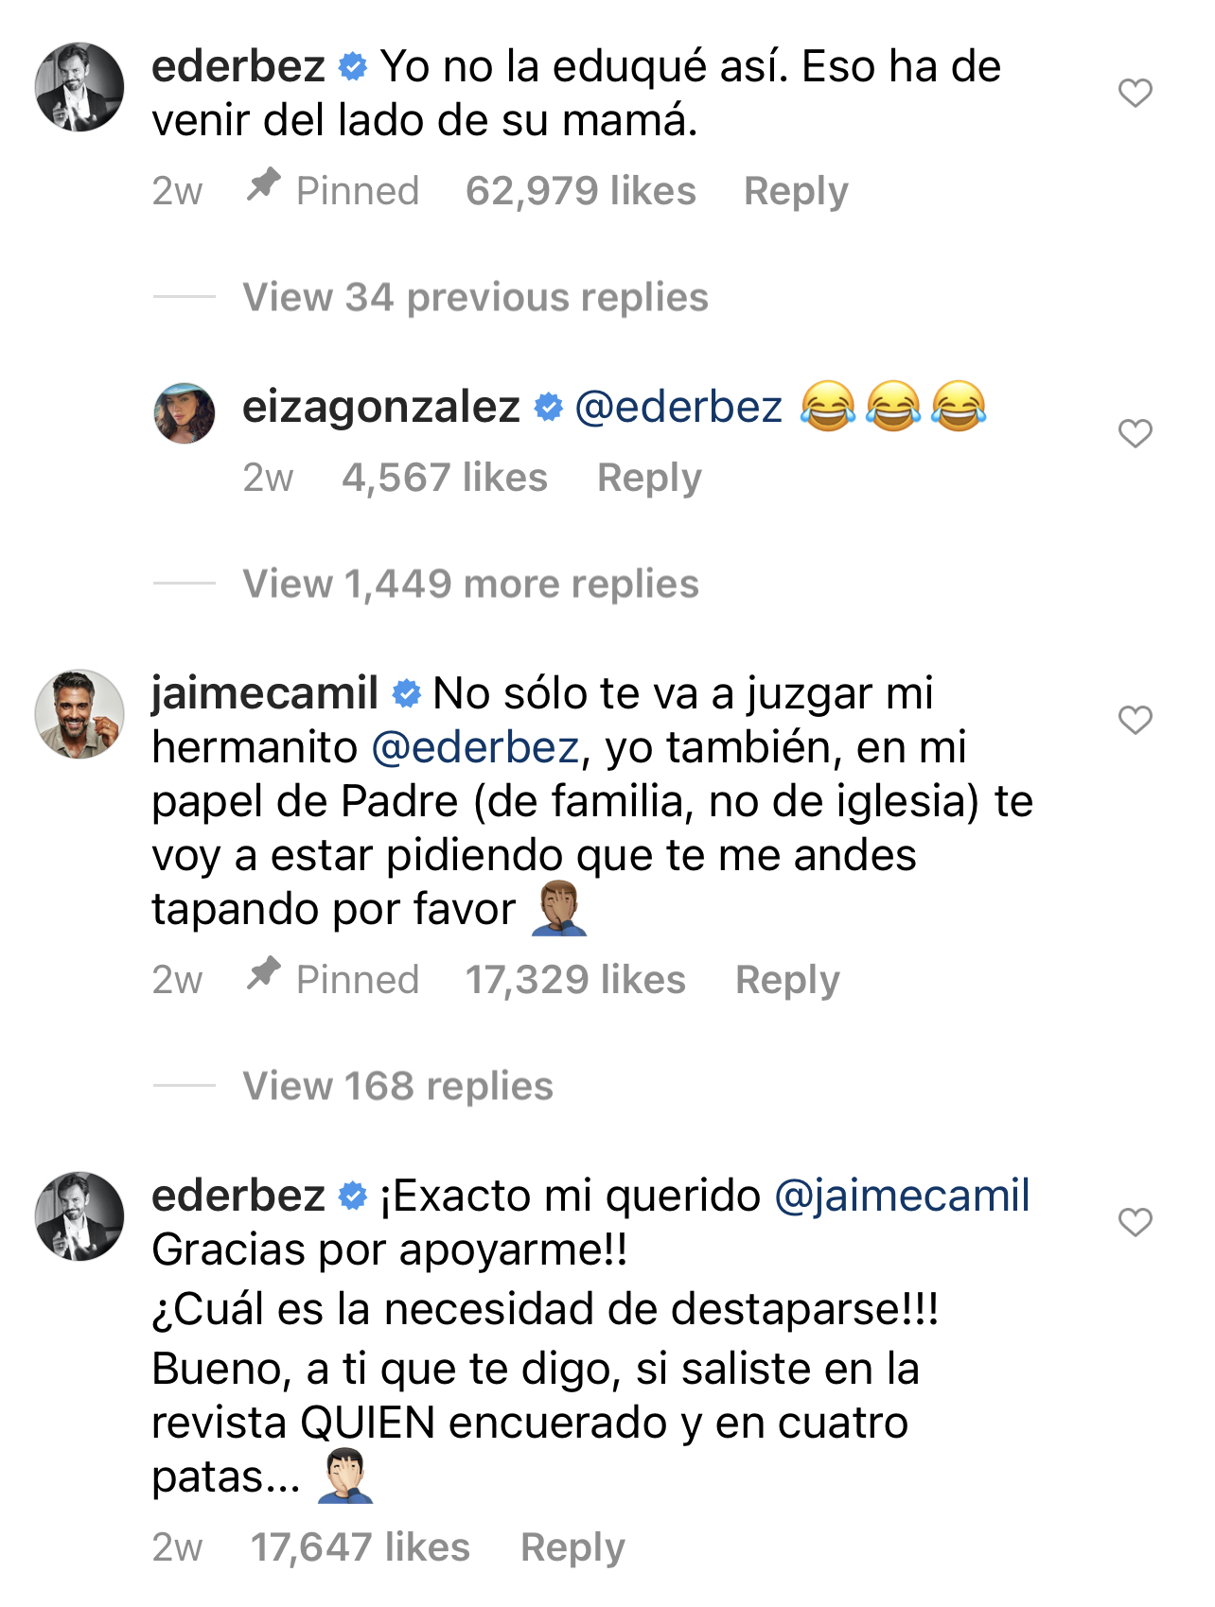Open @jaimecamil mention in ederbez's comment

pyautogui.click(x=902, y=1196)
